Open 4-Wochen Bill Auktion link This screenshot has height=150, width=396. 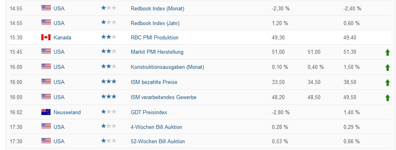[156, 127]
